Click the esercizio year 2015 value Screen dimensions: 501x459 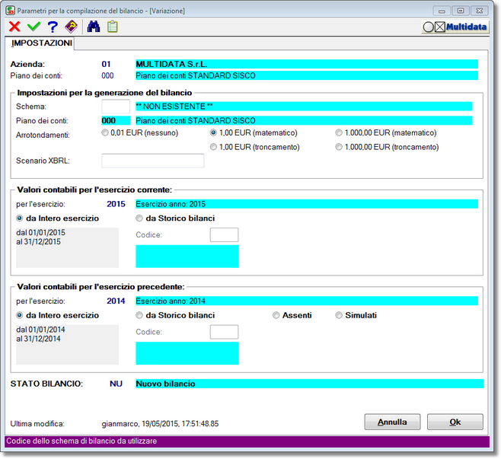[x=116, y=204]
